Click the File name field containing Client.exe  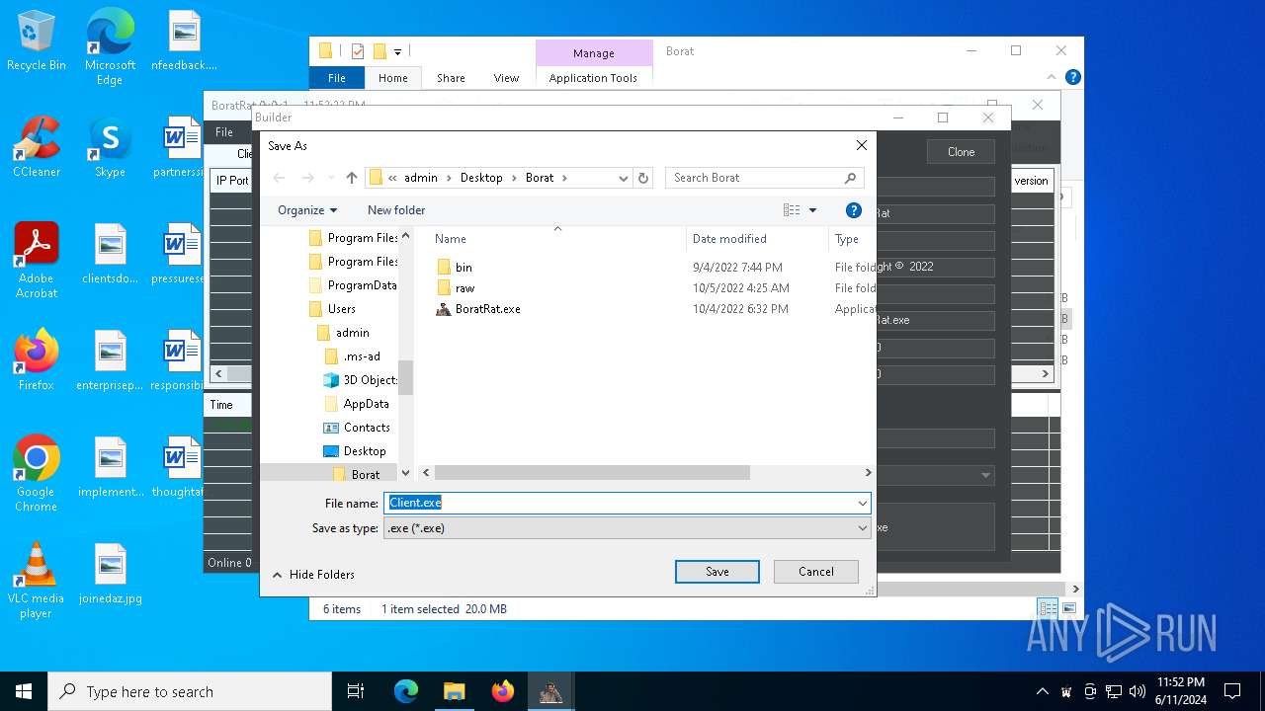(x=620, y=503)
